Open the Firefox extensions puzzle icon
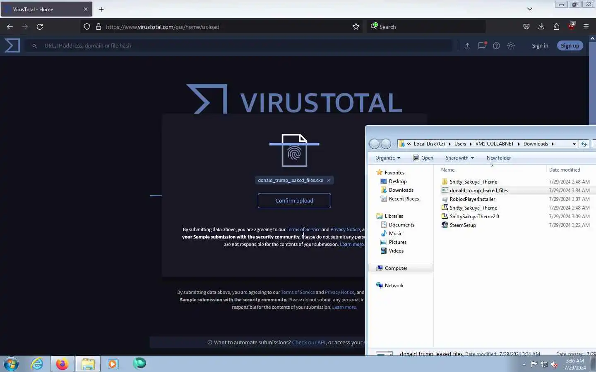This screenshot has height=372, width=596. coord(556,27)
